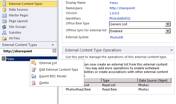Open Office Item Type dropdown
176x104 pixels.
pyautogui.click(x=168, y=24)
